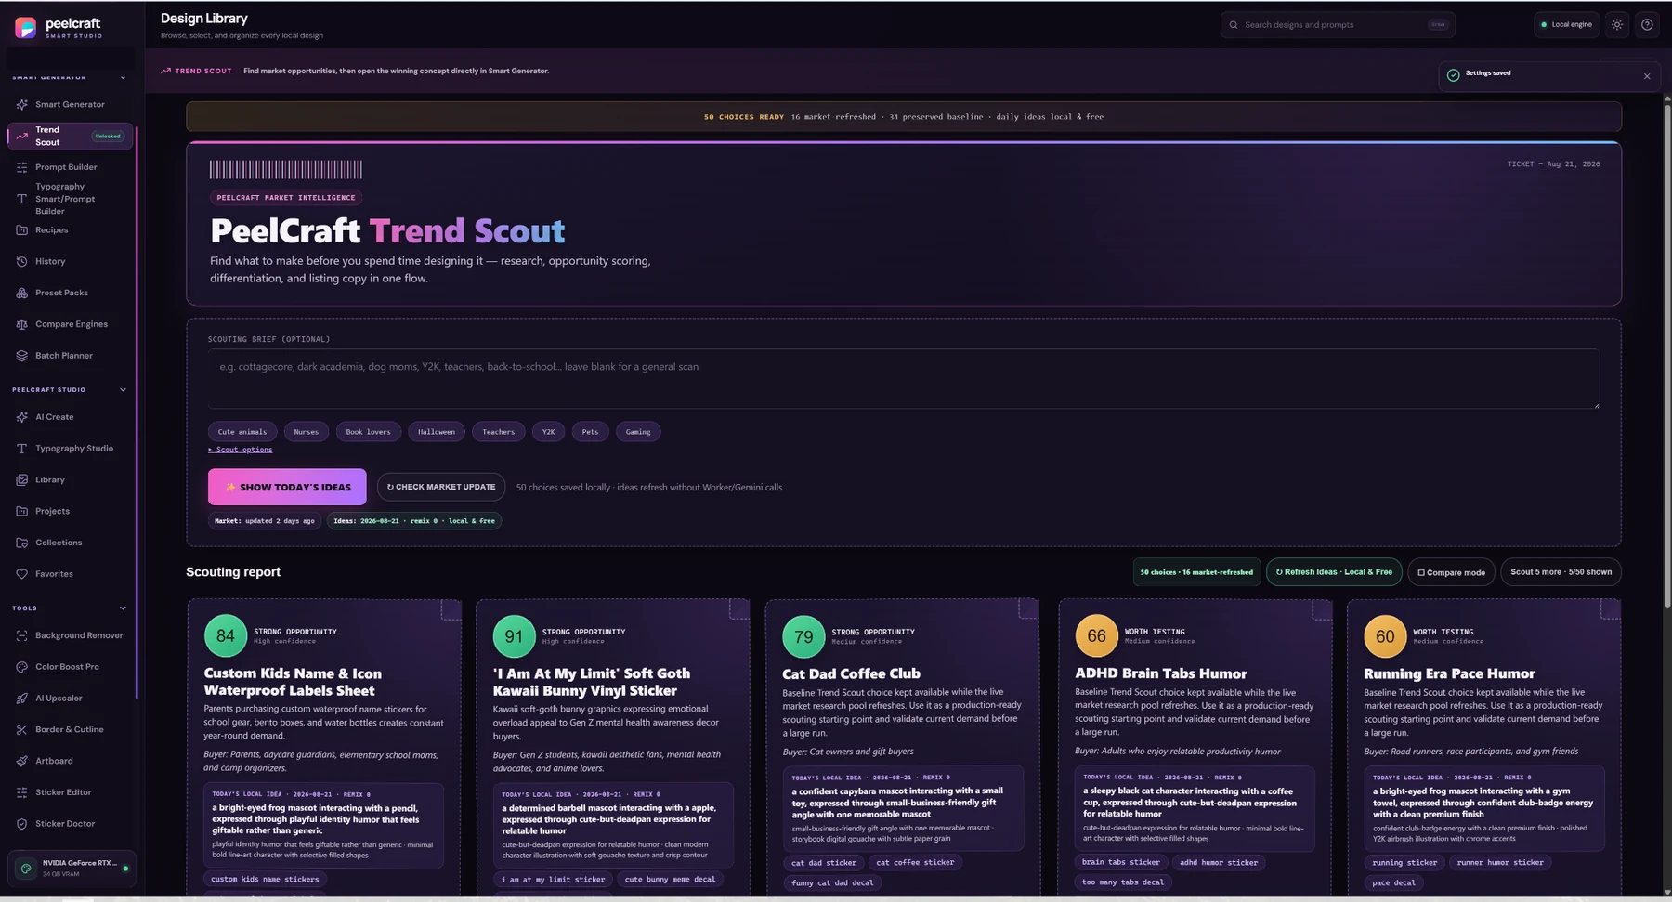Collapse the PeelCraft Studio sidebar section

coord(123,390)
